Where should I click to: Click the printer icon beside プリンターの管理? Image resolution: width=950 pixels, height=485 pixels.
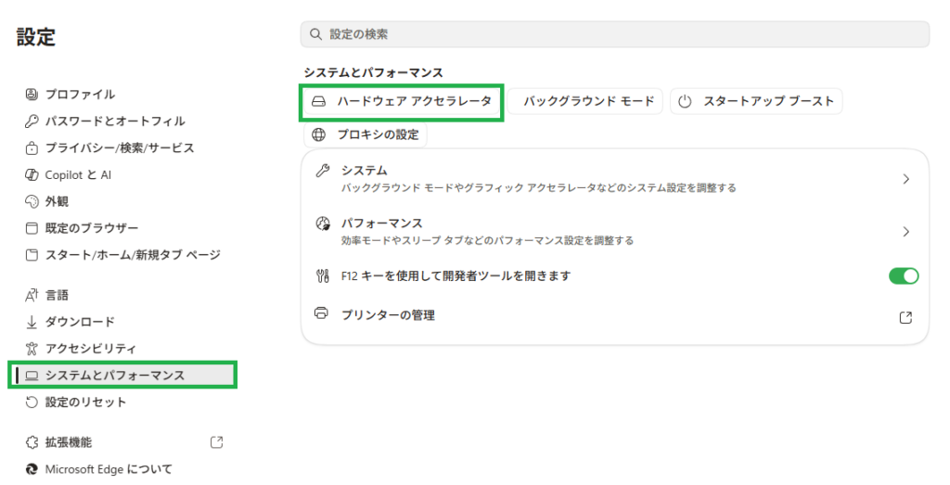coord(321,313)
